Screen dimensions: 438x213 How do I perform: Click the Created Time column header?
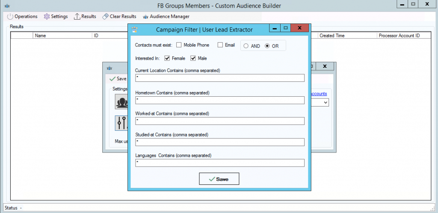click(347, 36)
